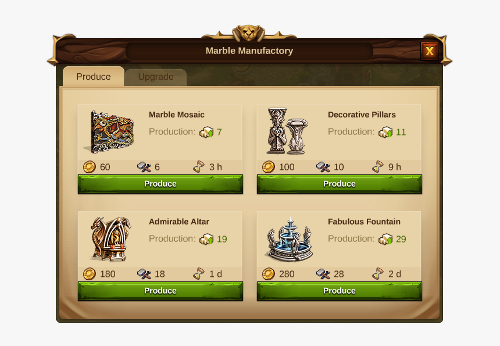Start Fabulous Fountain production

tap(340, 291)
